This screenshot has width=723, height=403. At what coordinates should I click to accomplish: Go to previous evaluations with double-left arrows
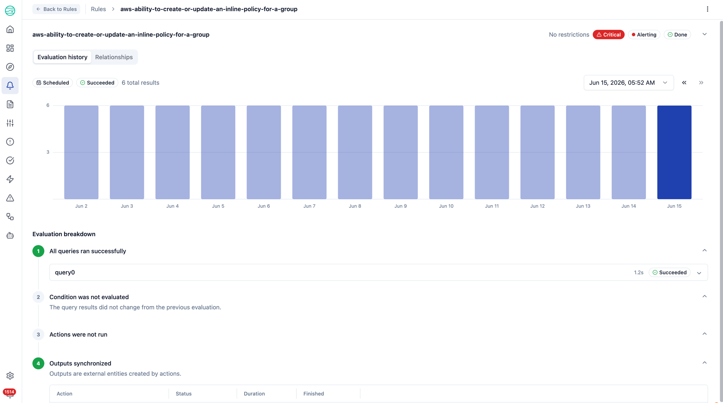click(684, 83)
